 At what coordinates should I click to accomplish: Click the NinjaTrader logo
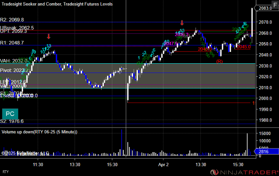(244, 172)
